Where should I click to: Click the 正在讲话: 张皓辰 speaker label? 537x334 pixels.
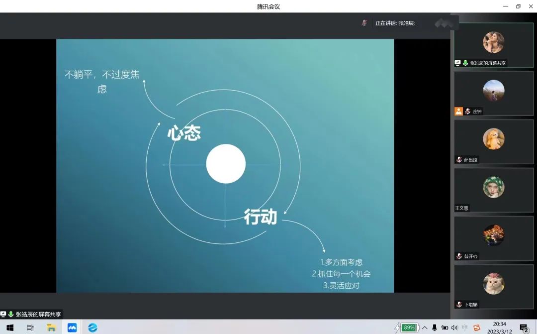point(395,23)
